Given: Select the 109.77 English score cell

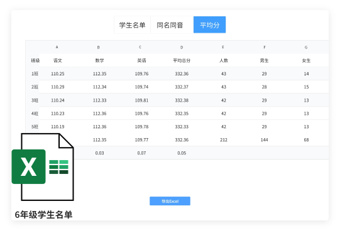Looking at the screenshot, I should [141, 140].
